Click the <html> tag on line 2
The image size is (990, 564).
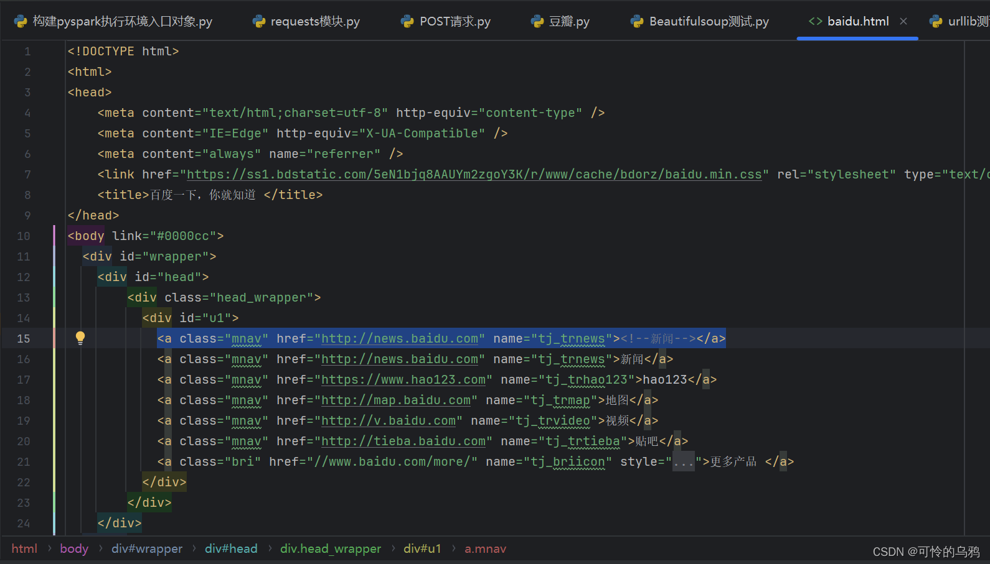[90, 72]
